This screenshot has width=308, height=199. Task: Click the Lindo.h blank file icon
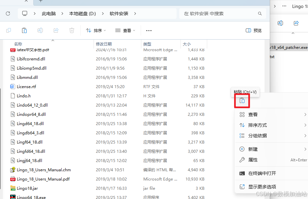click(13, 96)
